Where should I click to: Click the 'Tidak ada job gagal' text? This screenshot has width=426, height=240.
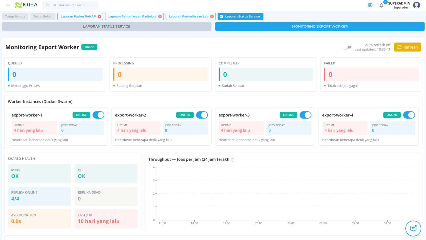point(342,86)
